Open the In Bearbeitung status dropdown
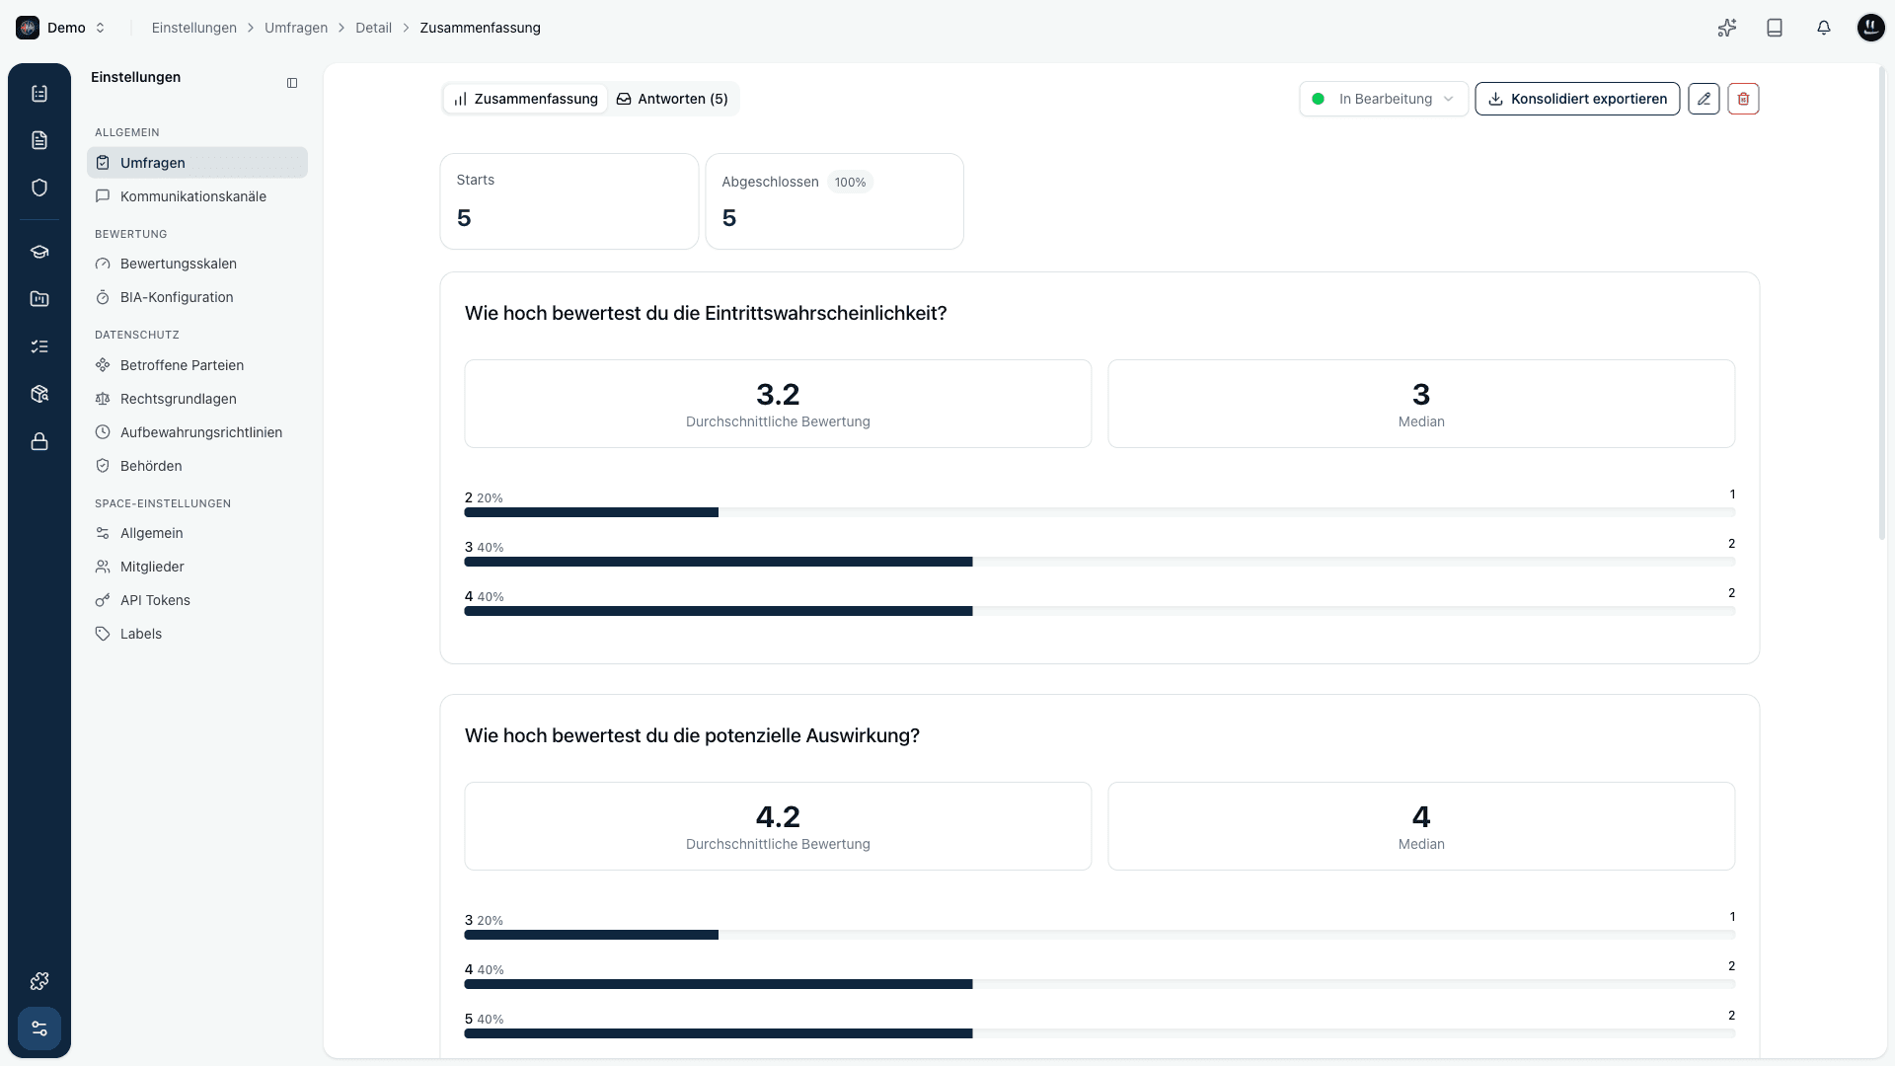The height and width of the screenshot is (1066, 1895). coord(1383,99)
